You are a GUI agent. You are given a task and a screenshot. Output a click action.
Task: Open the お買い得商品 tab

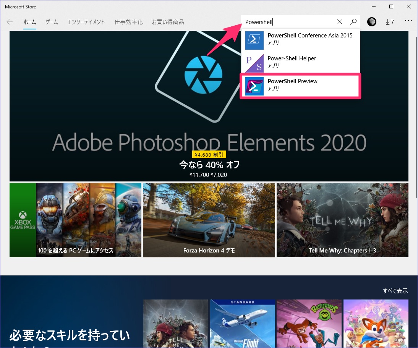pos(168,22)
